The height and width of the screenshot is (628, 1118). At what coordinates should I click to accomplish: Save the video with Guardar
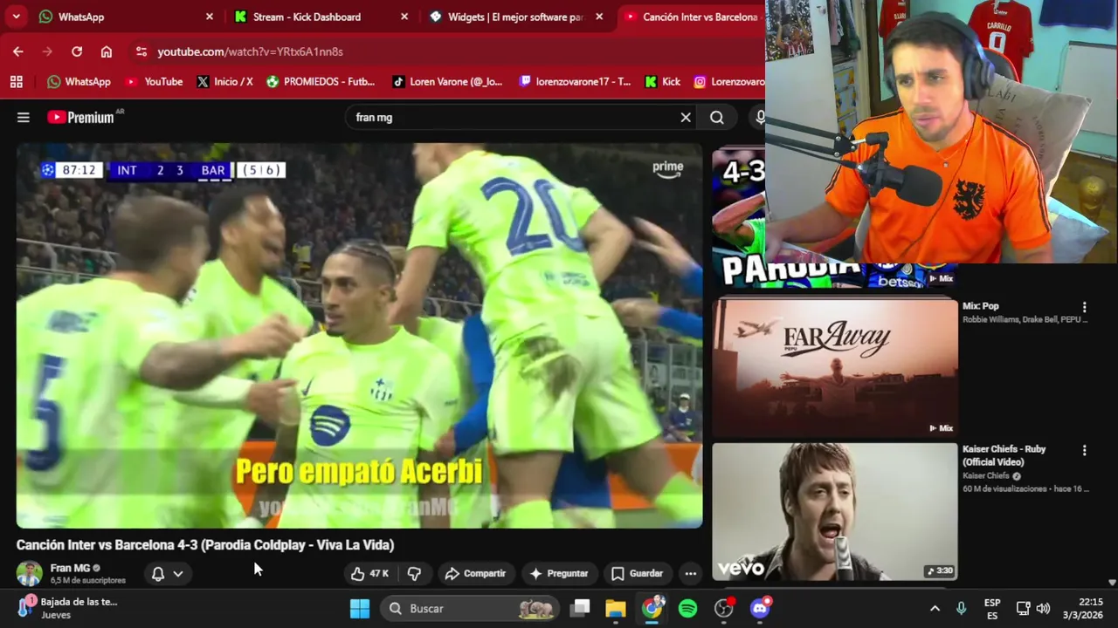point(637,573)
